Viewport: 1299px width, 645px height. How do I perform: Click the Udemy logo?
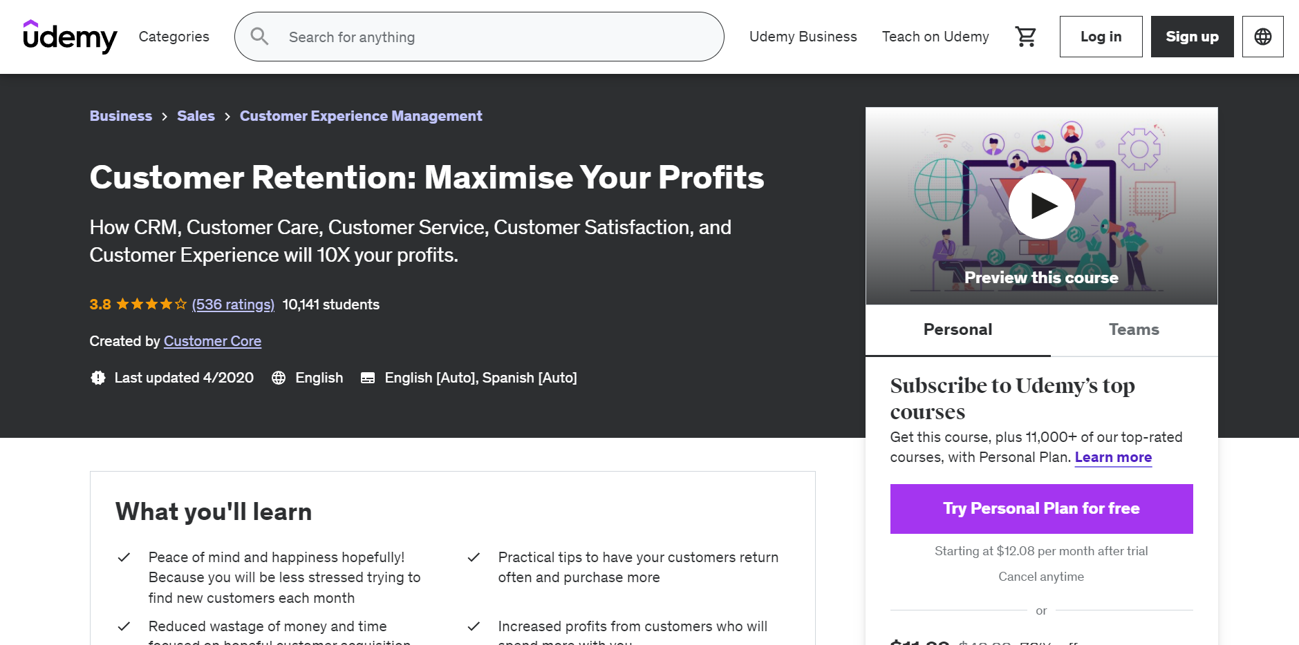(x=70, y=37)
